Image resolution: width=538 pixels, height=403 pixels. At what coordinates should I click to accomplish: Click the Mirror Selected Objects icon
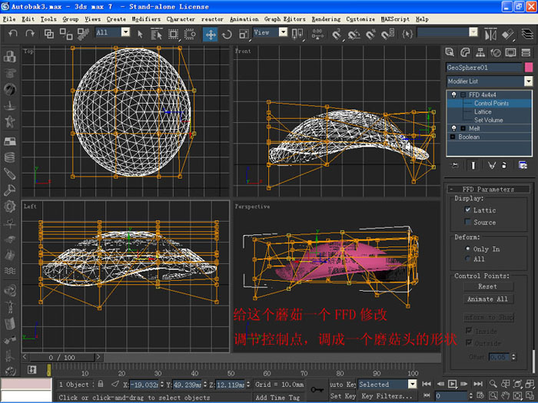tap(490, 35)
